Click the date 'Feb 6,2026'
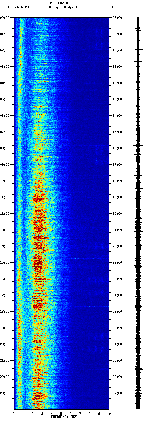Viewport: 150px width, 431px height. pos(23,7)
